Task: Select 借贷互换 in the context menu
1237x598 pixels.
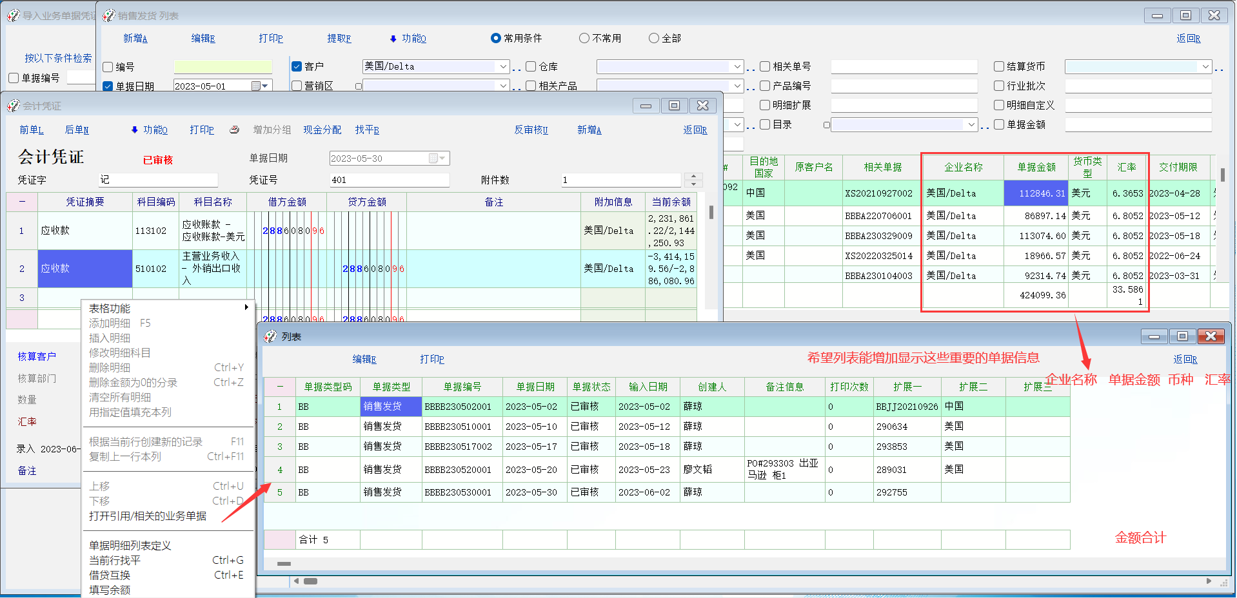Action: tap(110, 575)
